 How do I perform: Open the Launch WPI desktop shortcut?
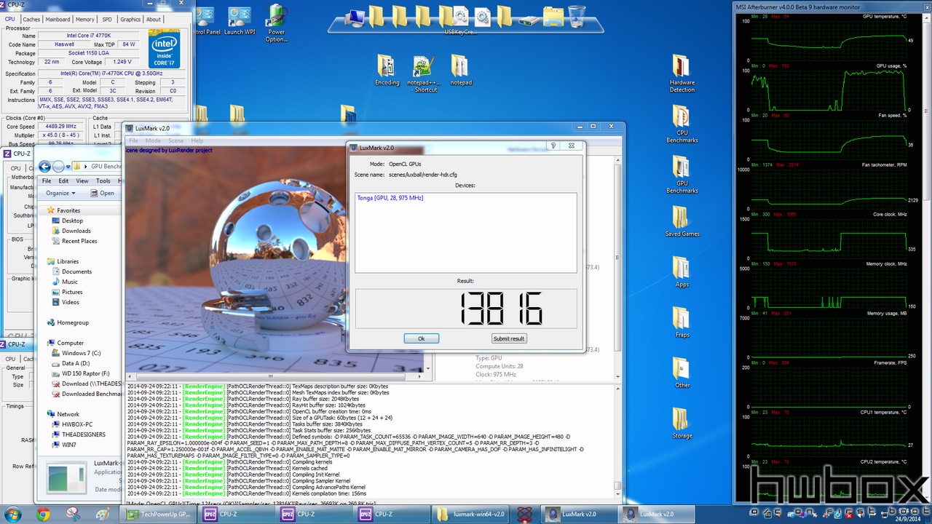tap(239, 21)
